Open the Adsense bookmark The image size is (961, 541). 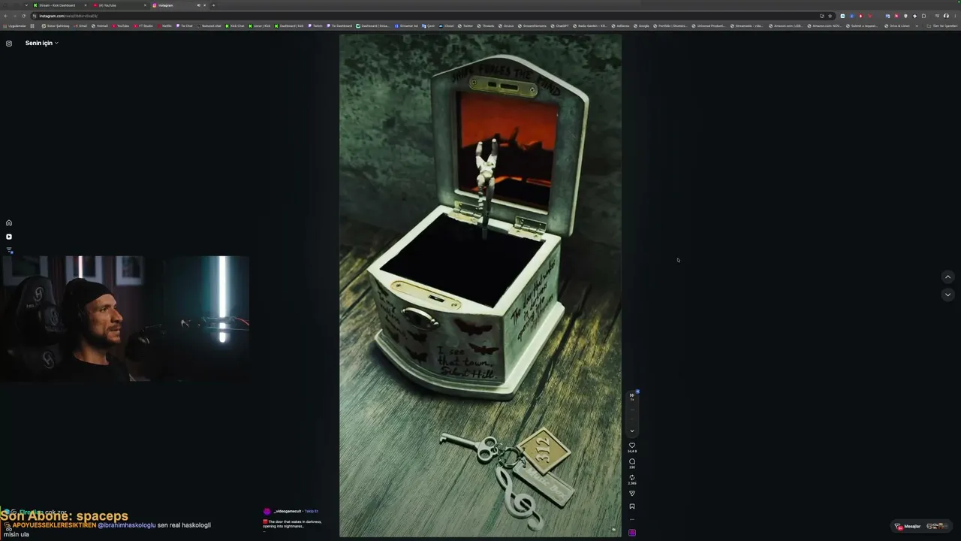(x=621, y=26)
